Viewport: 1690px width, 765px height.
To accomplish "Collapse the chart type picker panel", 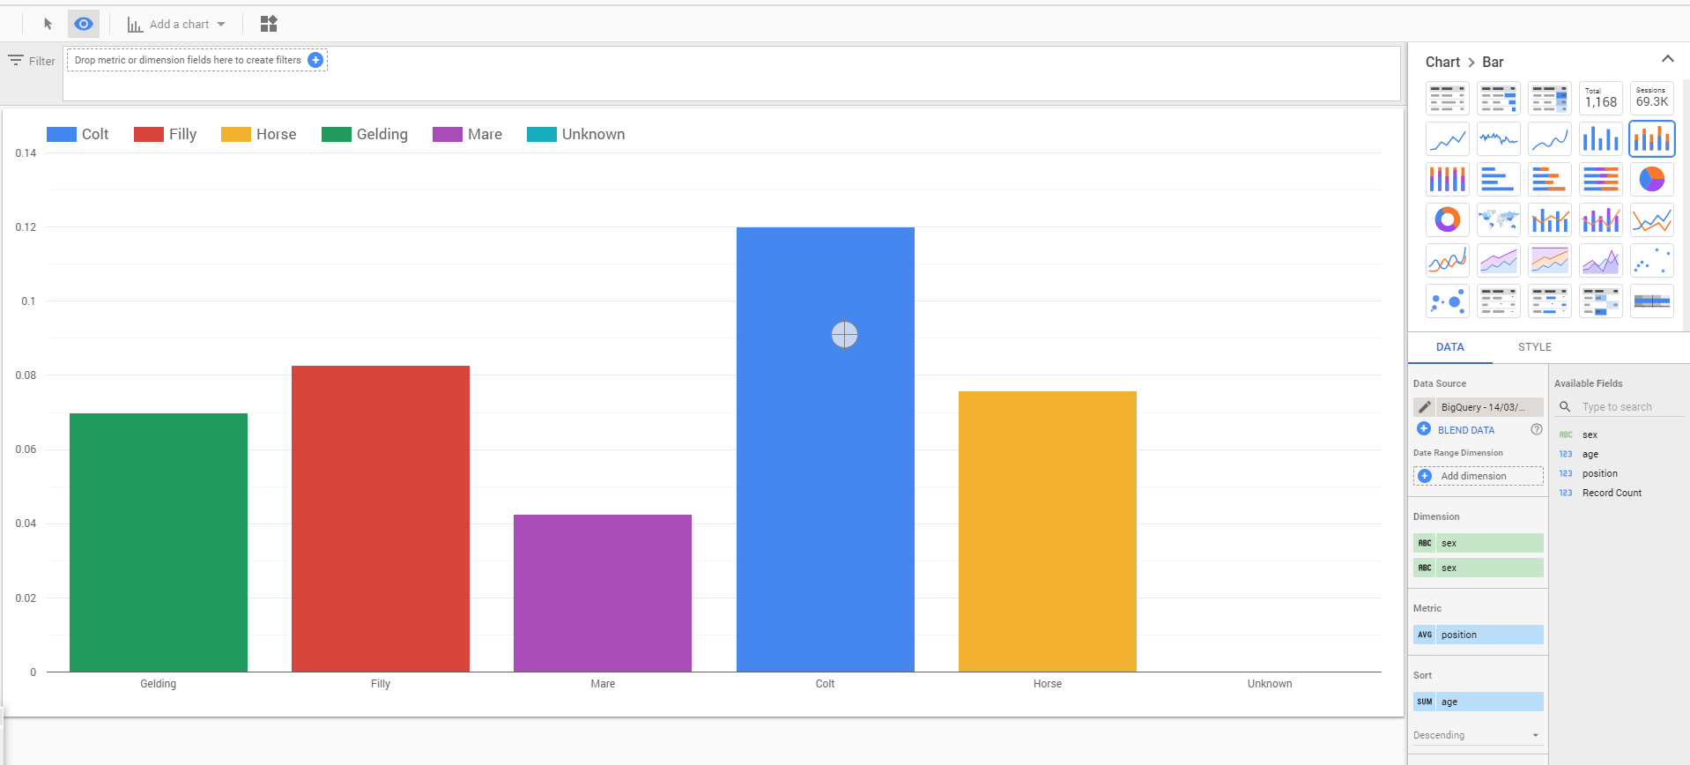I will pos(1667,59).
